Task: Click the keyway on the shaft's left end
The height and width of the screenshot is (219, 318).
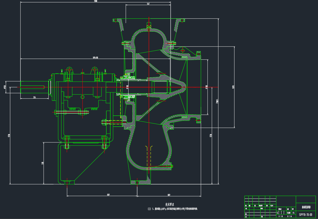Action: [32, 86]
